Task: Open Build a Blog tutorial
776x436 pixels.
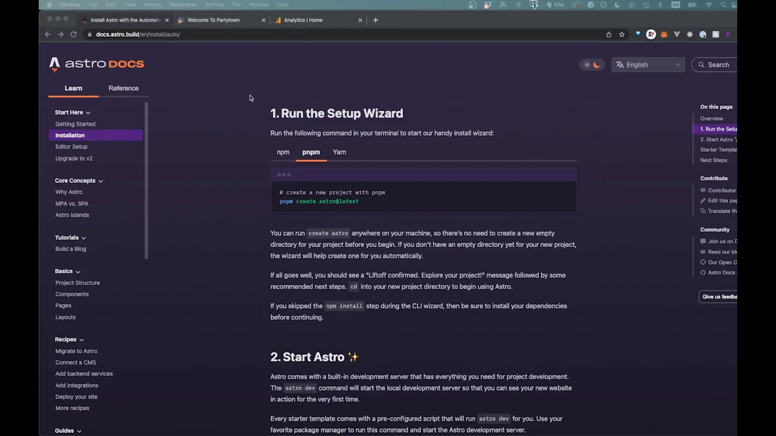Action: coord(70,249)
